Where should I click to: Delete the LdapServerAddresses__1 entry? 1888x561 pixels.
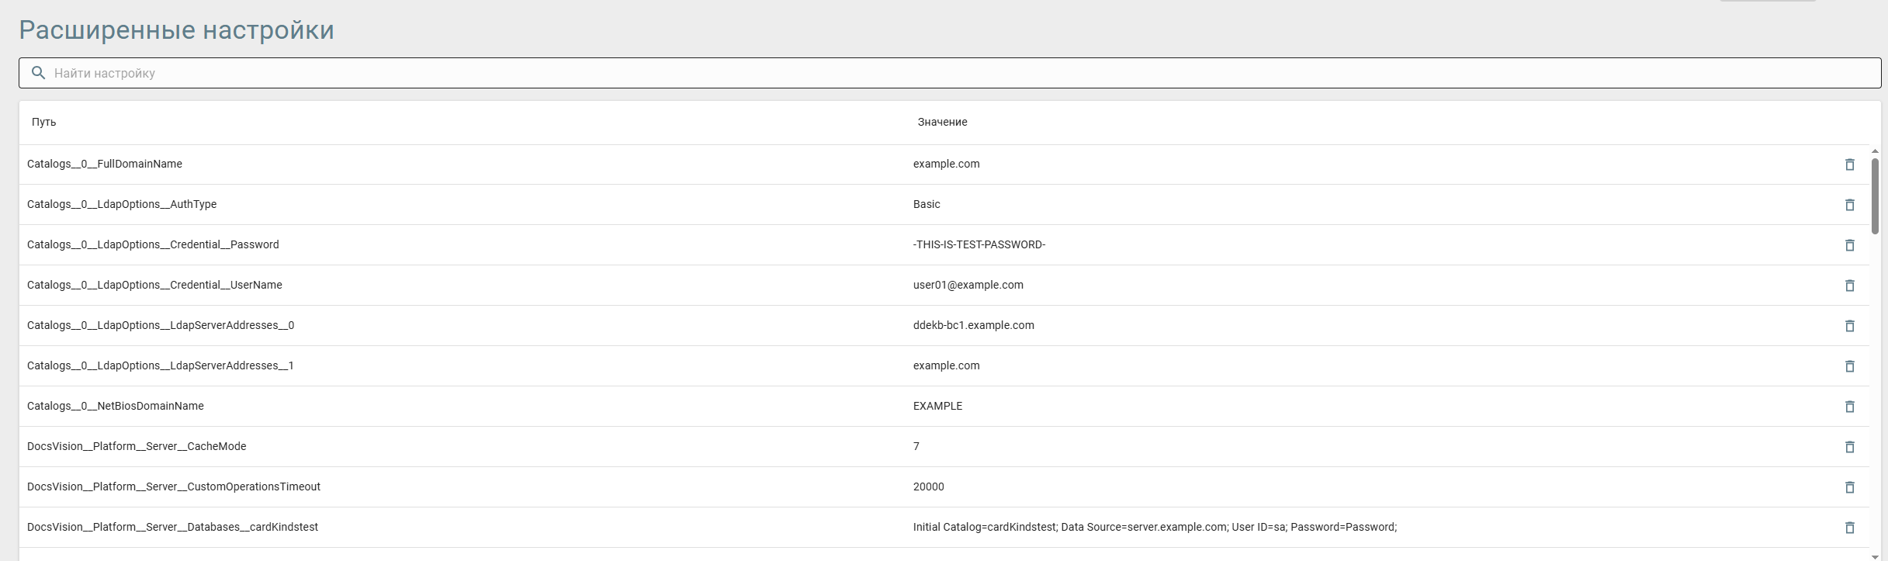click(x=1849, y=366)
